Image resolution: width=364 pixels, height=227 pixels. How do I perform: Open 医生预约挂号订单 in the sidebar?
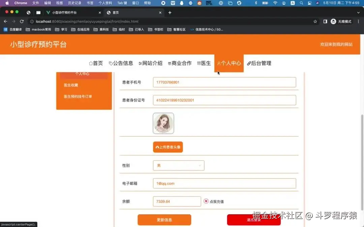tap(78, 97)
